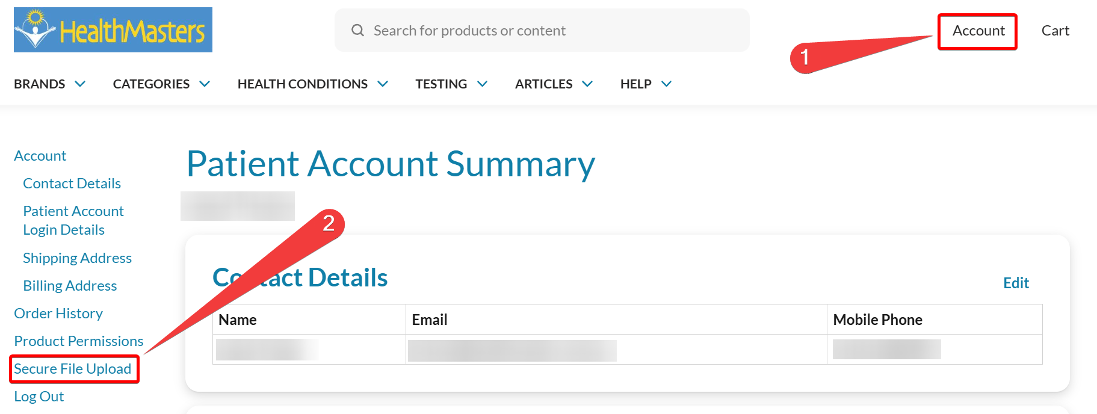Expand the TESTING chevron
Viewport: 1097px width, 414px height.
click(x=482, y=84)
